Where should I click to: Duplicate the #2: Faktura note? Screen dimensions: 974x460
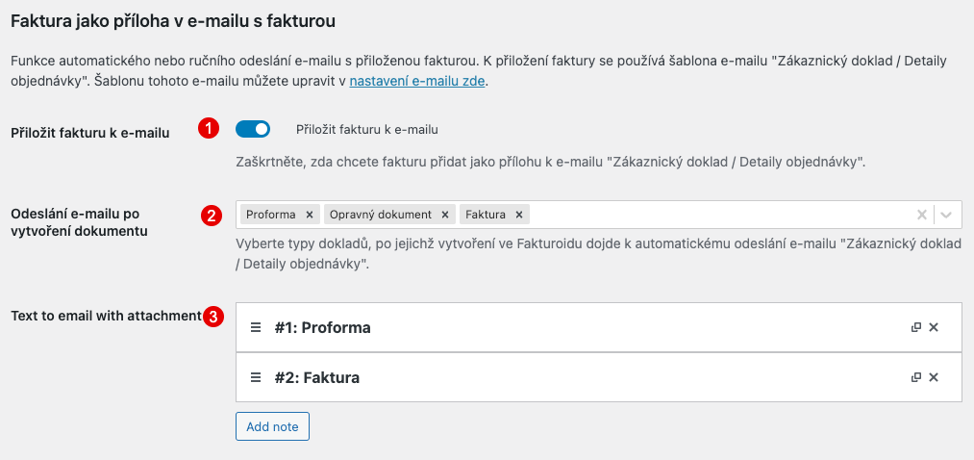tap(915, 376)
